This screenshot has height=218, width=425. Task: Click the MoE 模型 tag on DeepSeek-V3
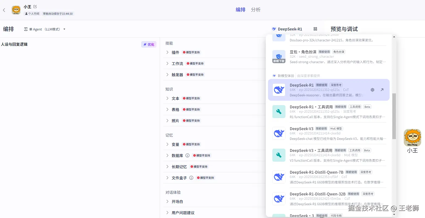[x=336, y=128]
